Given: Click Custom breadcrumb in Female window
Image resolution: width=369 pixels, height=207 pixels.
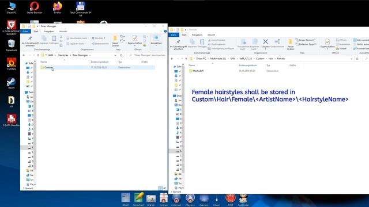Looking at the screenshot, I should tap(260, 59).
